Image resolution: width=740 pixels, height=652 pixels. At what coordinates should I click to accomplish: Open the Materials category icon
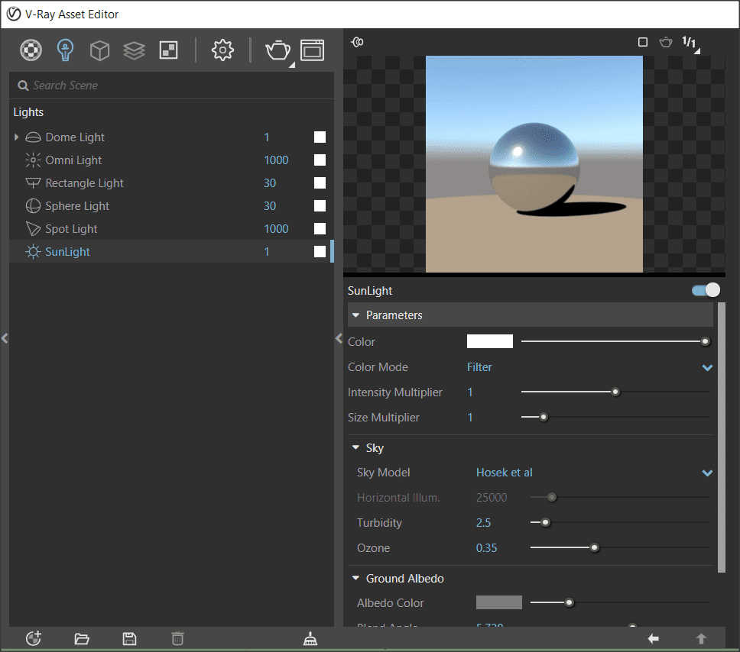31,50
